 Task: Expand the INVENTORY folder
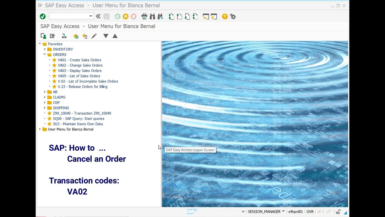pyautogui.click(x=45, y=49)
